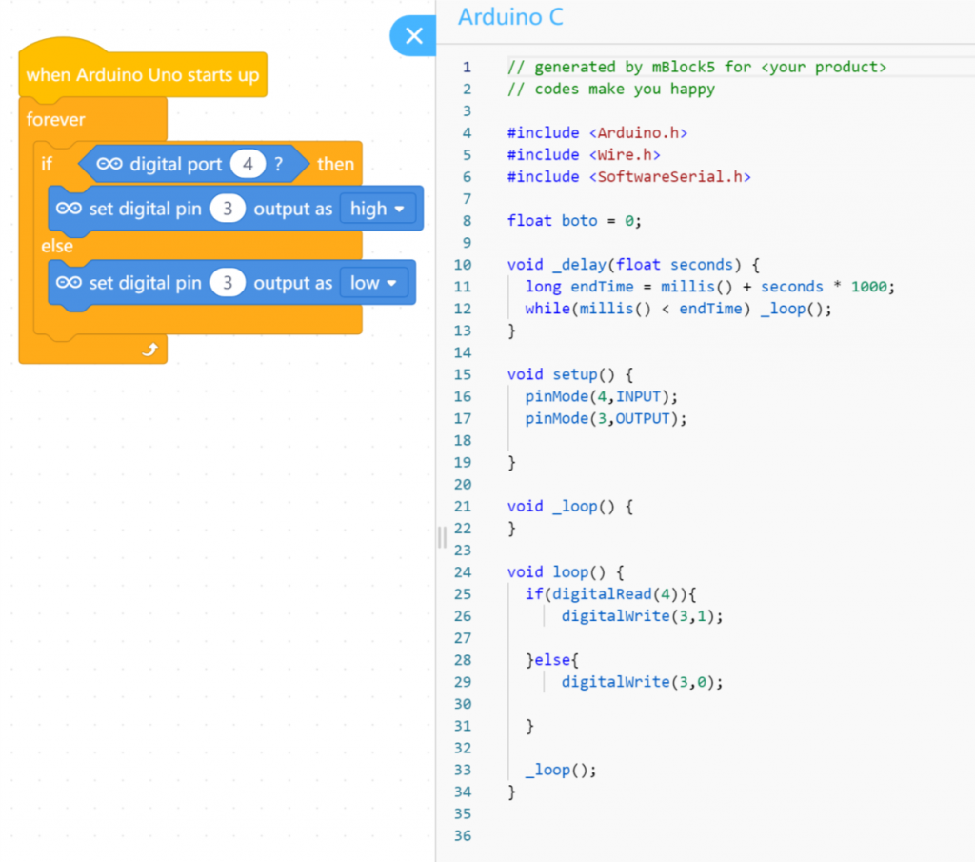Image resolution: width=975 pixels, height=862 pixels.
Task: Click infinity icon on the output high block
Action: (x=70, y=209)
